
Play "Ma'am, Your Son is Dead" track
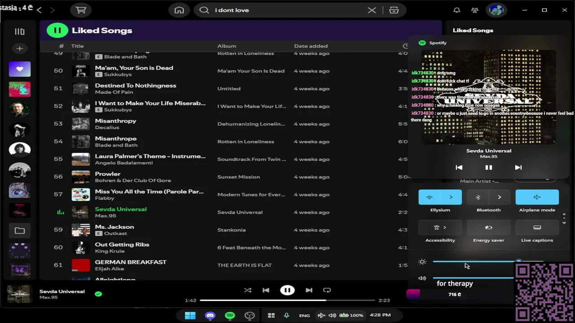tap(134, 68)
